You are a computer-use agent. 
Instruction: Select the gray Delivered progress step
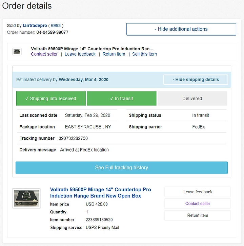(192, 99)
